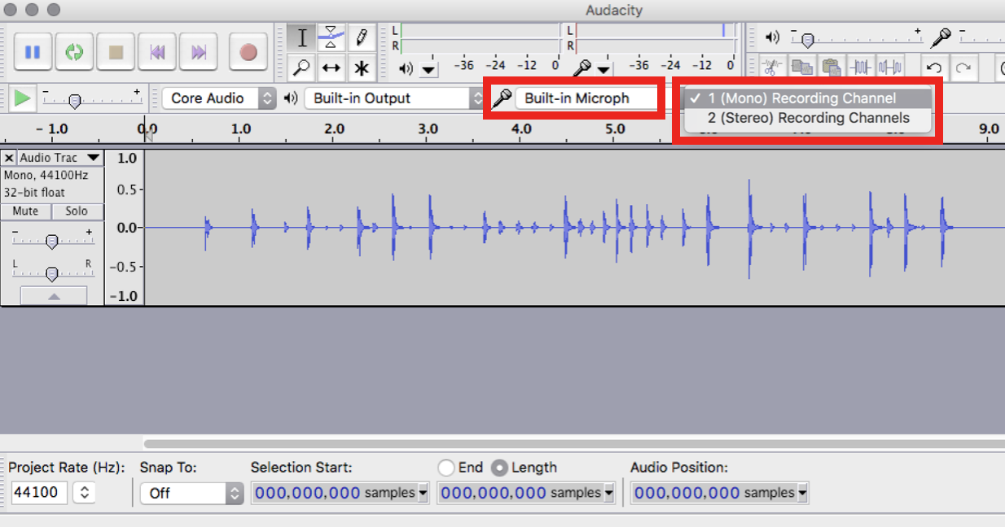This screenshot has width=1005, height=527.
Task: Click the Redo arrow icon
Action: point(963,68)
